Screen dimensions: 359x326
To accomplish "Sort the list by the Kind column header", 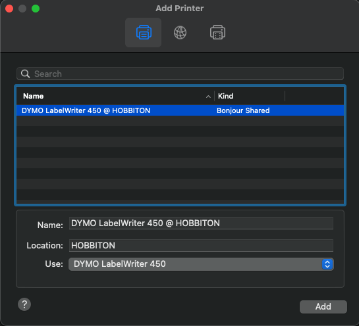I will click(x=250, y=96).
